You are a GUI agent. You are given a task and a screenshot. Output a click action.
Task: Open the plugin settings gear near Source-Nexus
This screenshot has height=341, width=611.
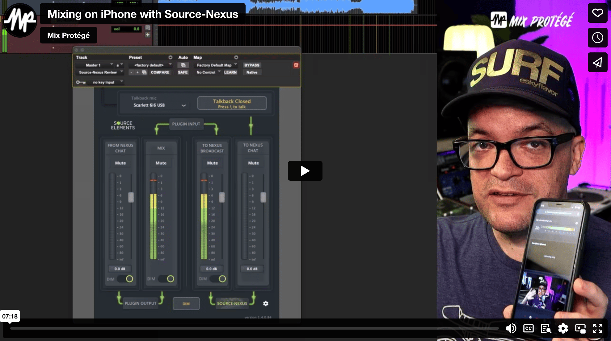[x=265, y=303]
